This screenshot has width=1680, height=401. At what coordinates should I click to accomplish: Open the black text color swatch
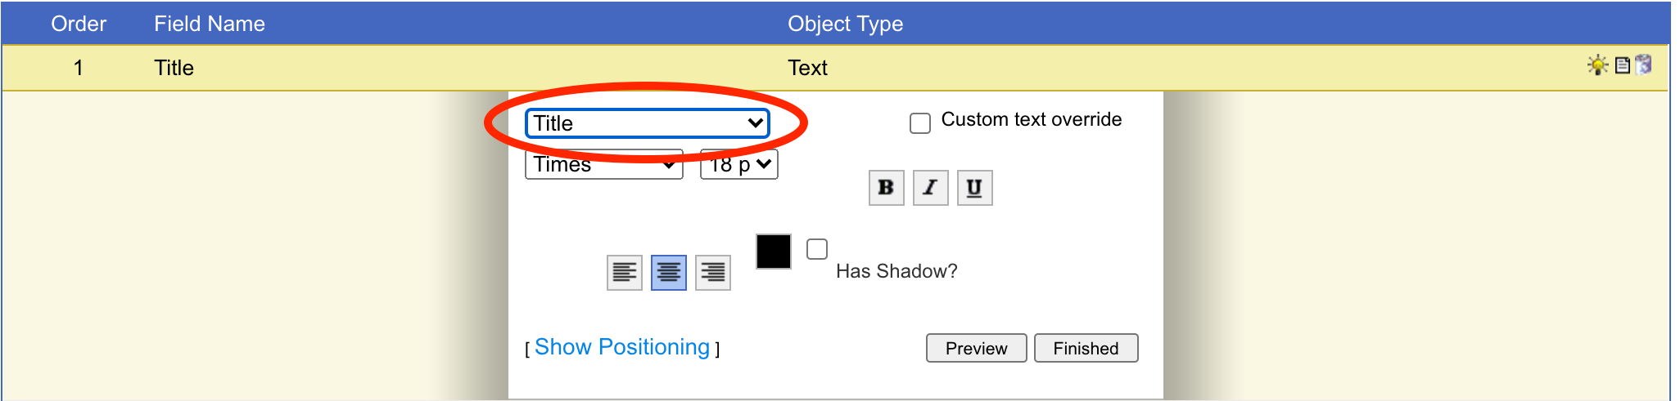tap(774, 252)
